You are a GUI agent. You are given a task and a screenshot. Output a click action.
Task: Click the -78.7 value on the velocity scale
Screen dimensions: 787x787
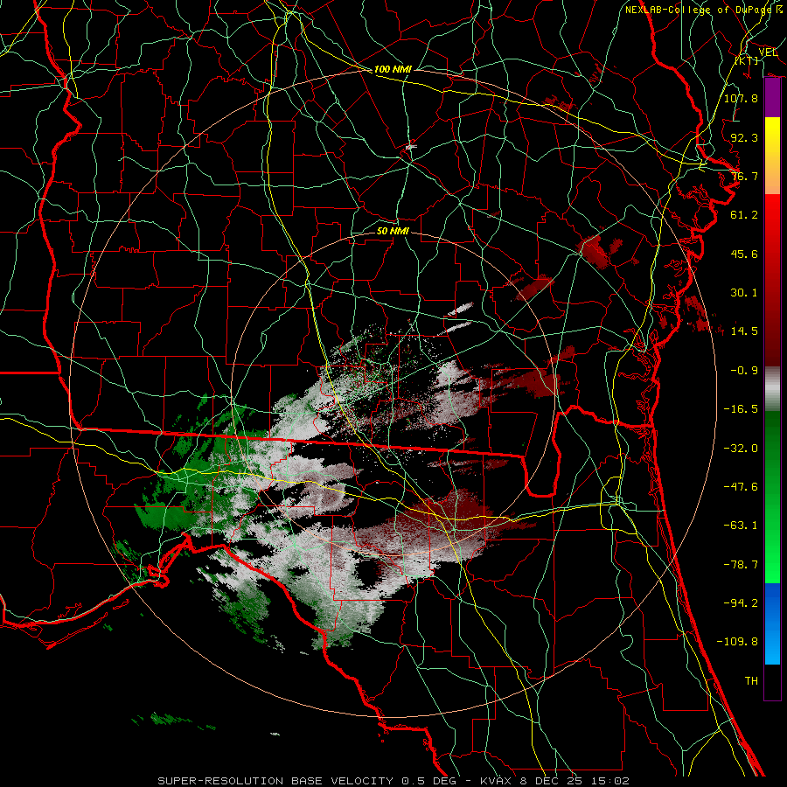click(x=741, y=565)
